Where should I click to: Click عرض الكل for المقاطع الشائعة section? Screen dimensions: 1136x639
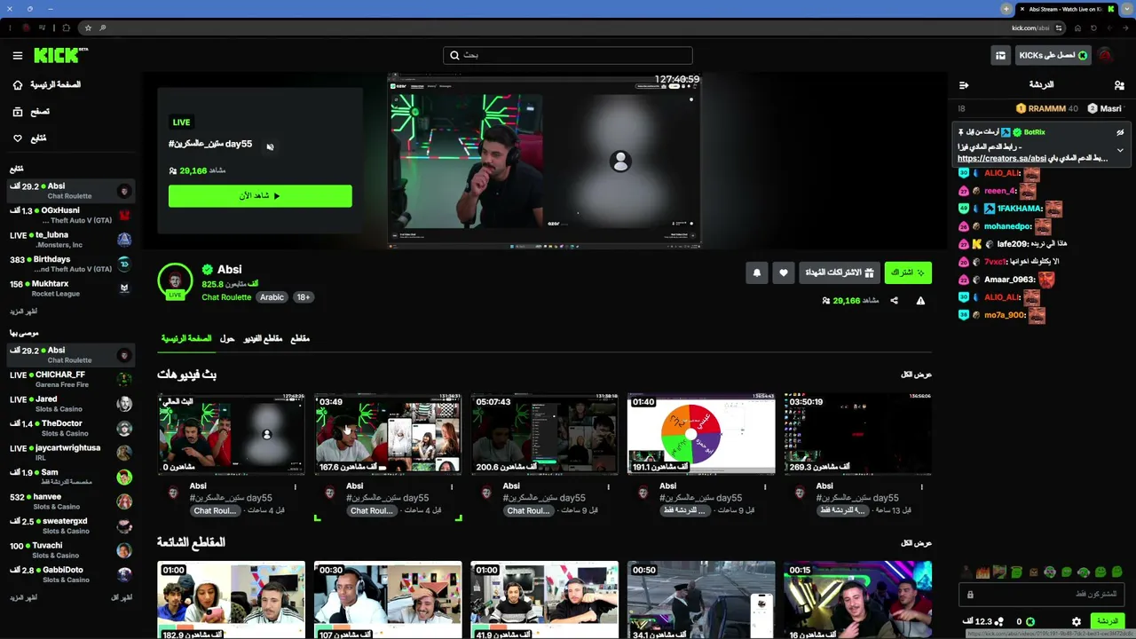point(916,542)
